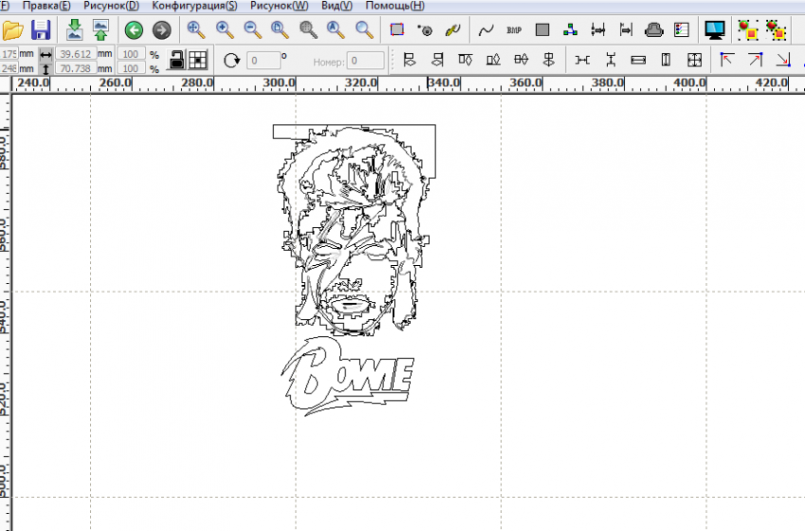Click first red ball yellow square icon
The image size is (805, 531).
(747, 30)
